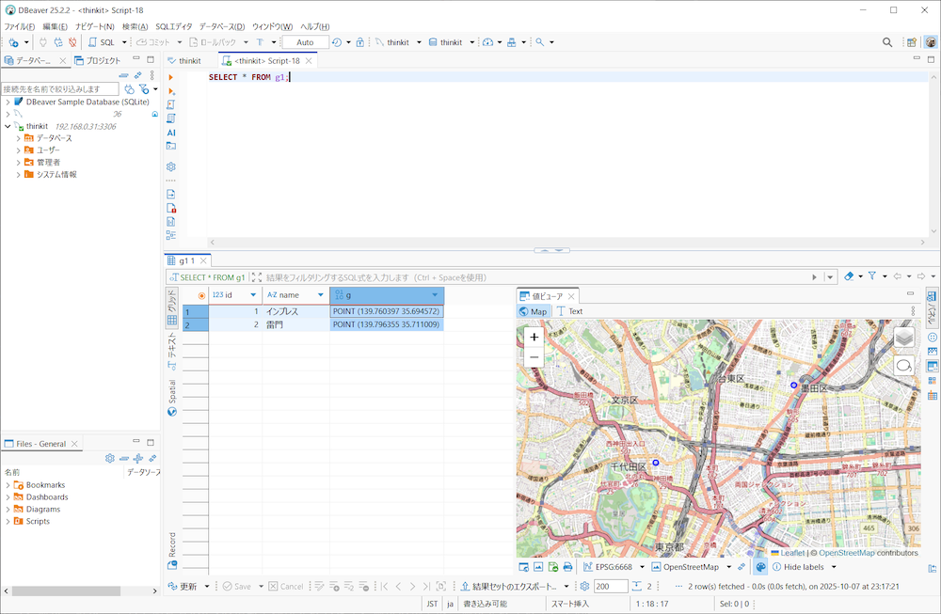The image size is (941, 614).
Task: Toggle the map palette color button
Action: point(760,567)
